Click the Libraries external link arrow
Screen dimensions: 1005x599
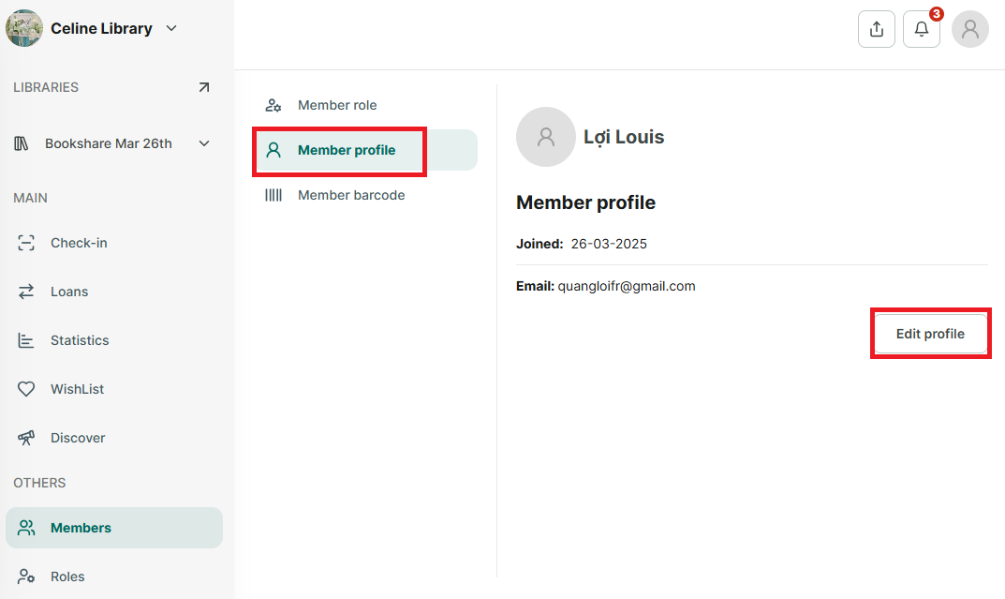point(204,87)
